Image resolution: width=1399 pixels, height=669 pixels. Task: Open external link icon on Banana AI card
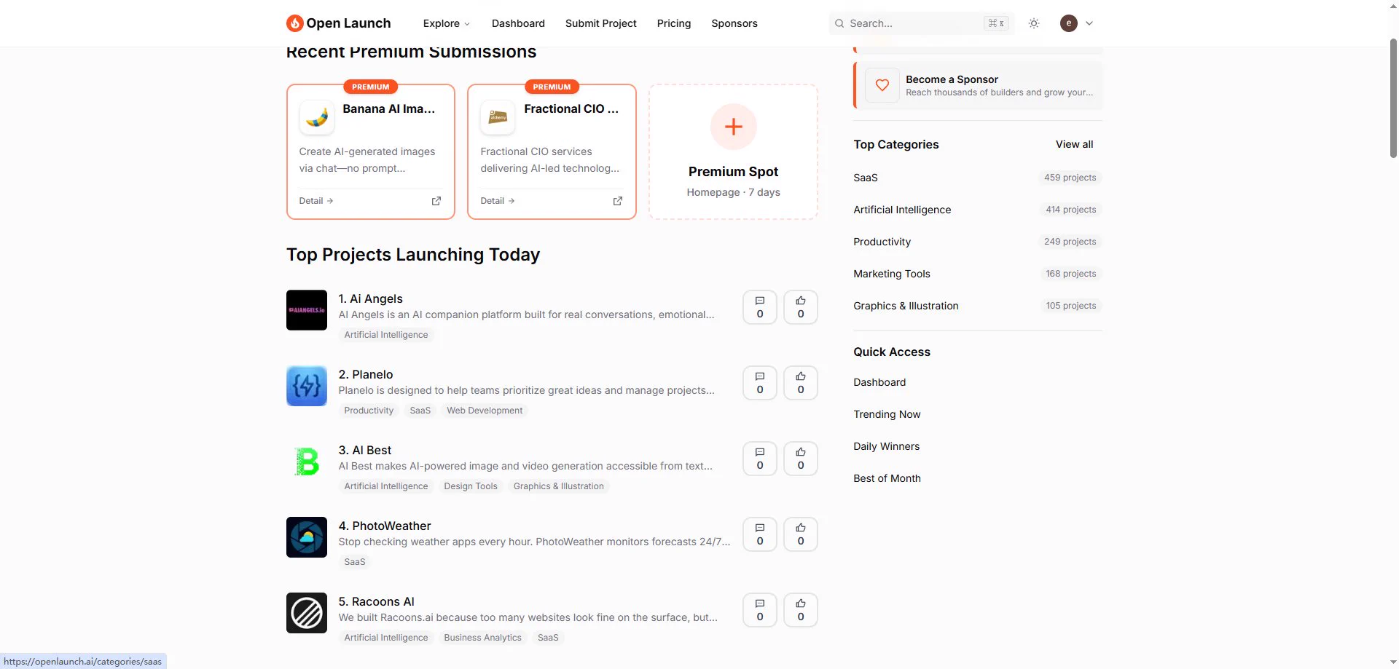tap(436, 201)
